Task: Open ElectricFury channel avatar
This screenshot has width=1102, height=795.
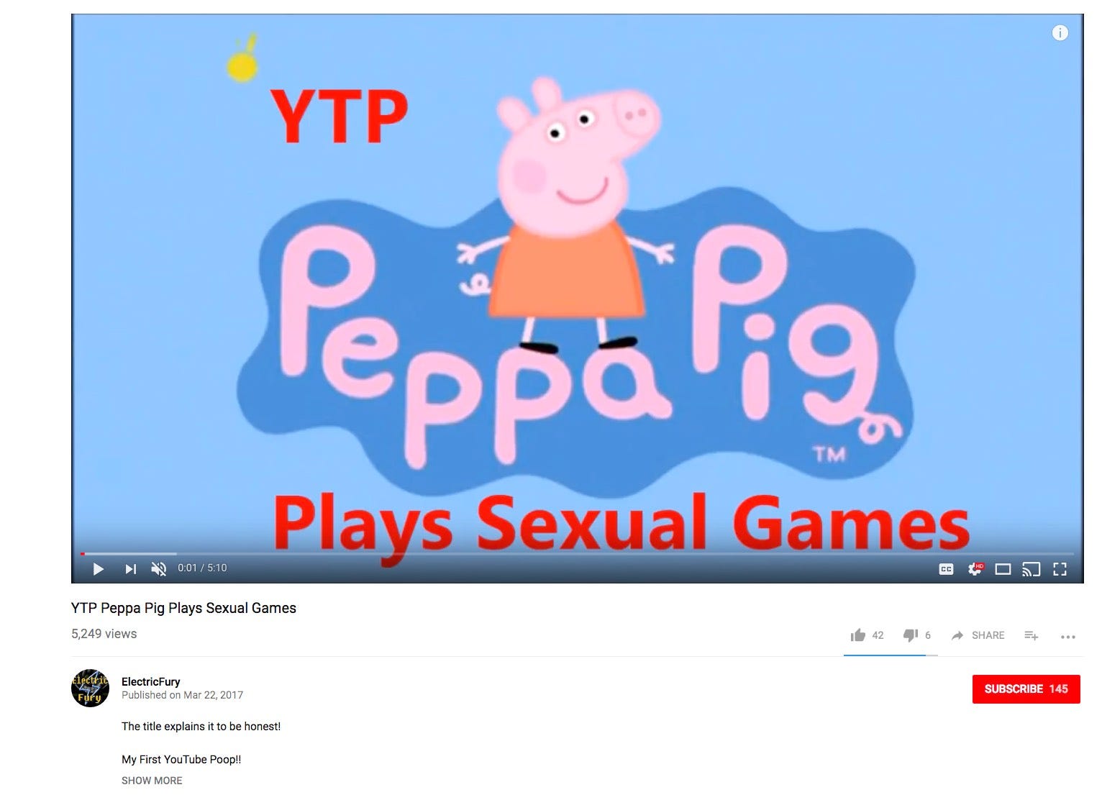Action: click(x=90, y=689)
